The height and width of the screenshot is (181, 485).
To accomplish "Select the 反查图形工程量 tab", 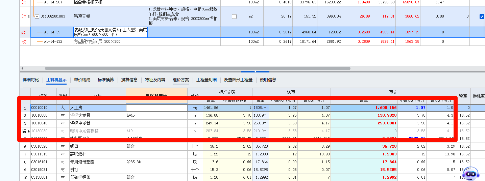I will [x=238, y=80].
